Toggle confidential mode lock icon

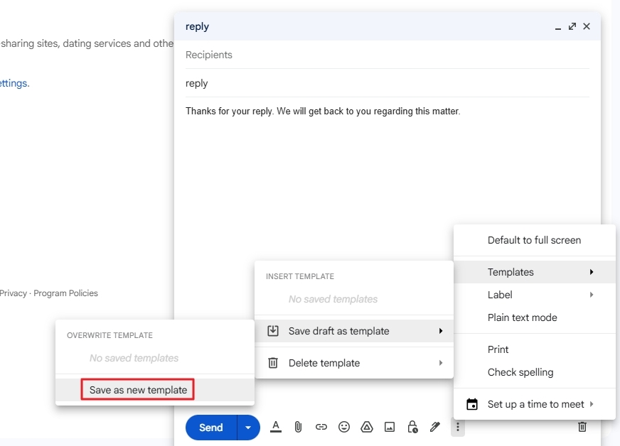412,427
